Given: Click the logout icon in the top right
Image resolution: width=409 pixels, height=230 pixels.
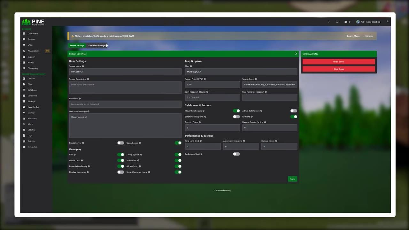Looking at the screenshot, I should [388, 22].
